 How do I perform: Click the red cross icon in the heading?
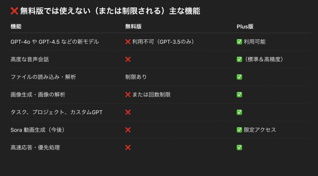pos(14,11)
